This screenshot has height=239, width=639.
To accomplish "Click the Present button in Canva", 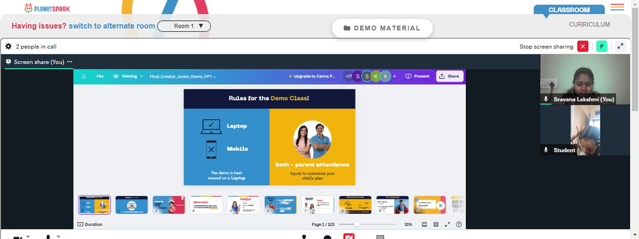I will pyautogui.click(x=418, y=76).
